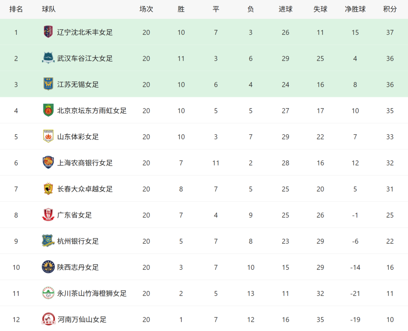Open the 河南万仙山女足 team name link
Viewport: 408px width, 331px height.
tap(82, 320)
